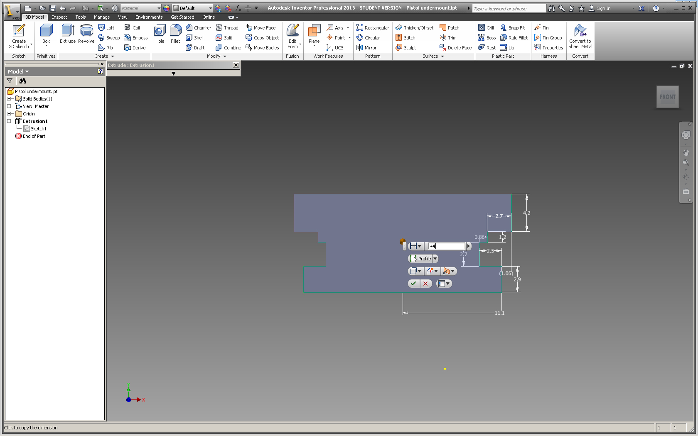Cancel extrusion with red X button
Viewport: 698px width, 436px height.
[425, 284]
